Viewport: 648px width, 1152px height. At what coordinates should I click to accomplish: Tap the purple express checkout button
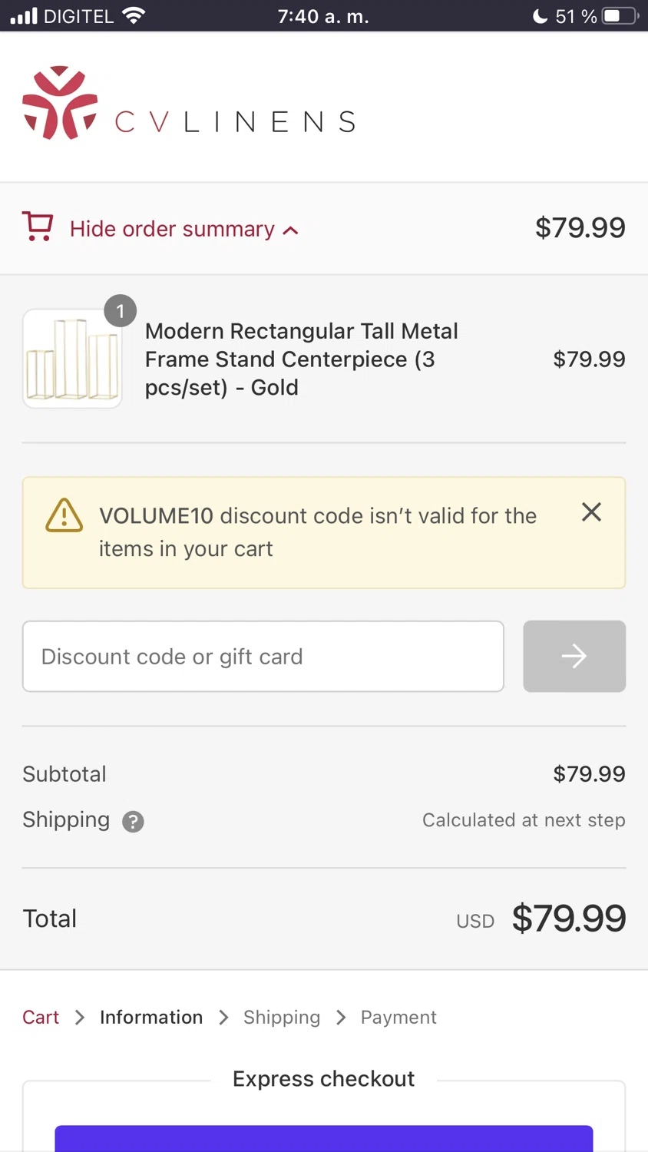324,1138
